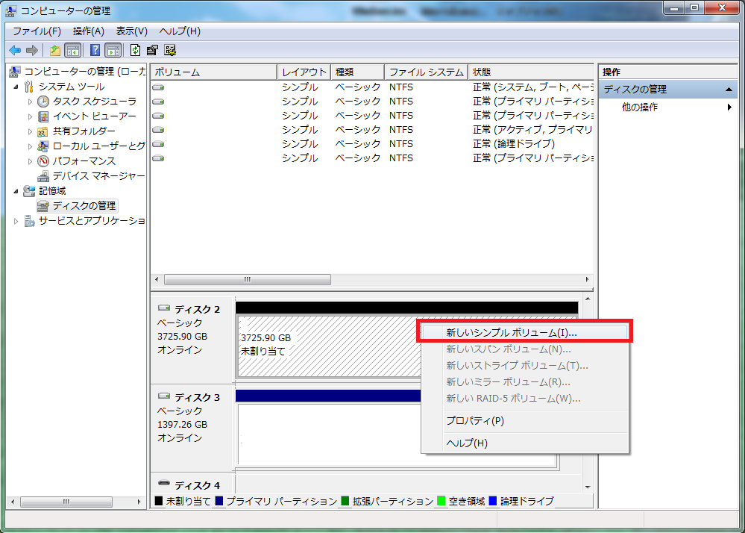This screenshot has width=745, height=533.
Task: Choose プロパティ(P) in context menu
Action: [x=524, y=421]
